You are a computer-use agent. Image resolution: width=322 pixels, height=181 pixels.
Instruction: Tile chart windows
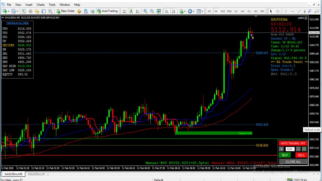point(159,11)
